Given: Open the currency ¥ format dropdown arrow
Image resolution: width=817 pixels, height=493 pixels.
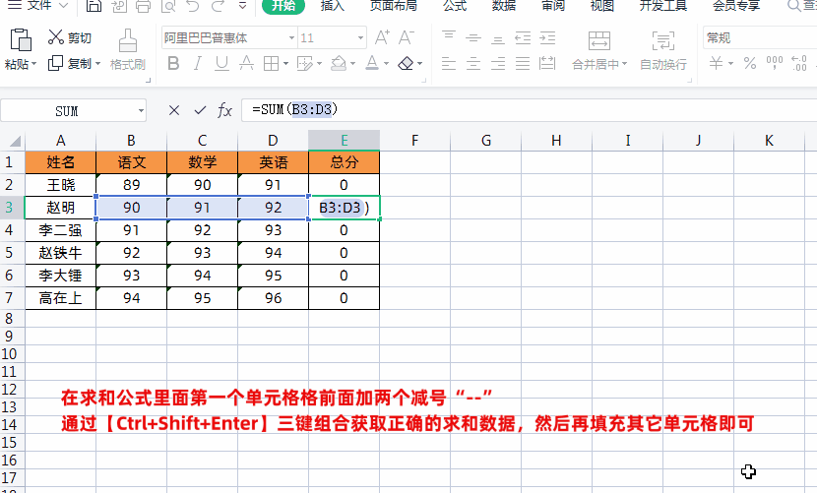Looking at the screenshot, I should point(730,64).
